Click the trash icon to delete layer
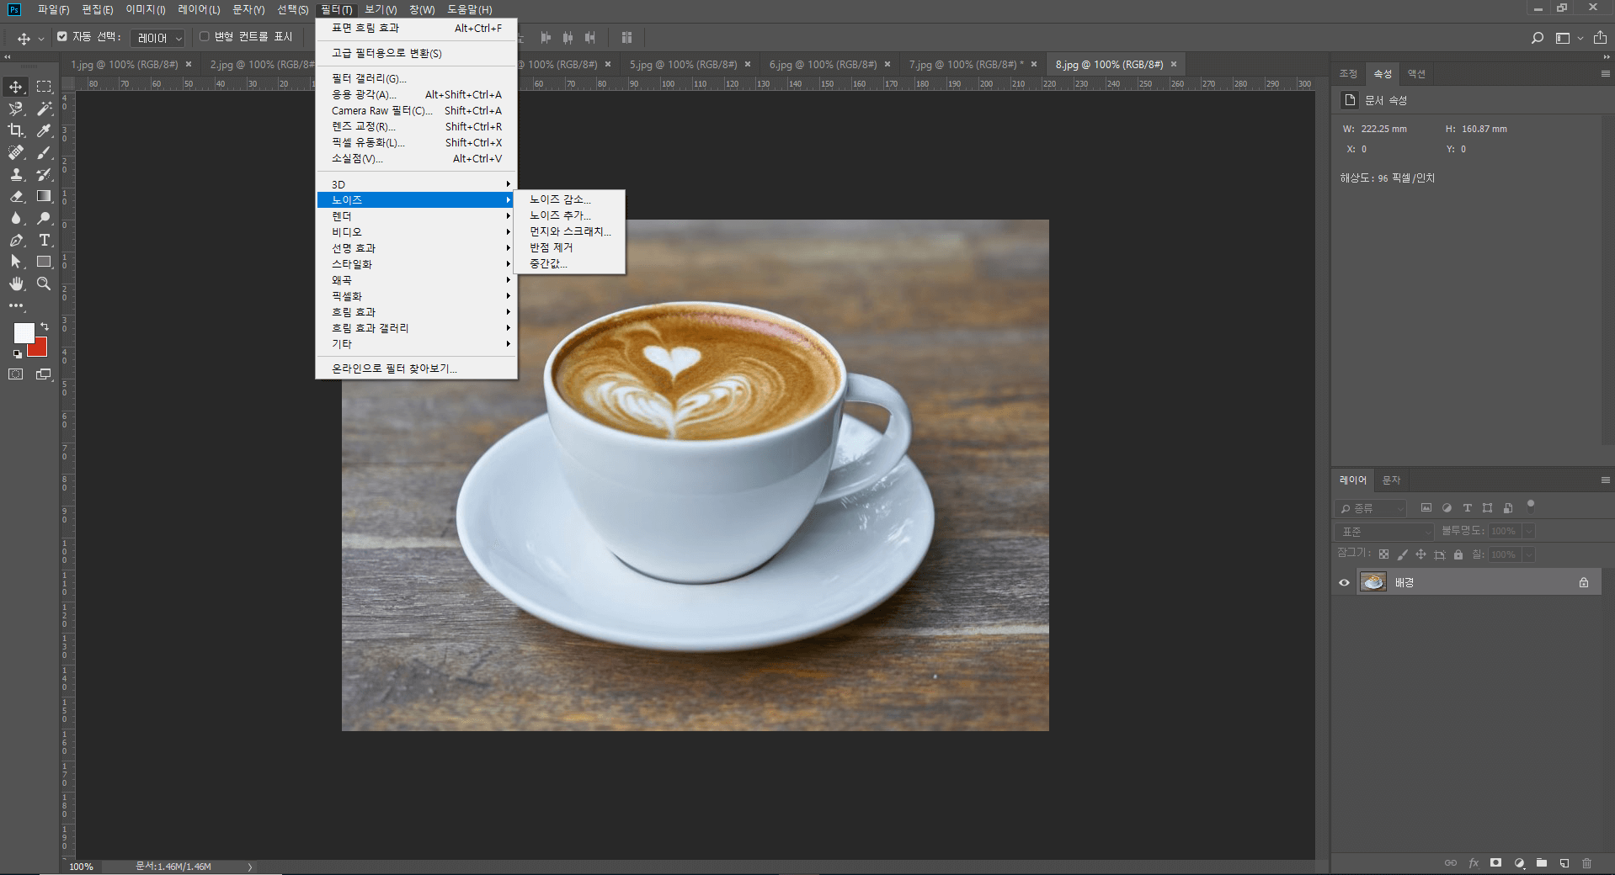Screen dimensions: 1615x875 pyautogui.click(x=1586, y=863)
